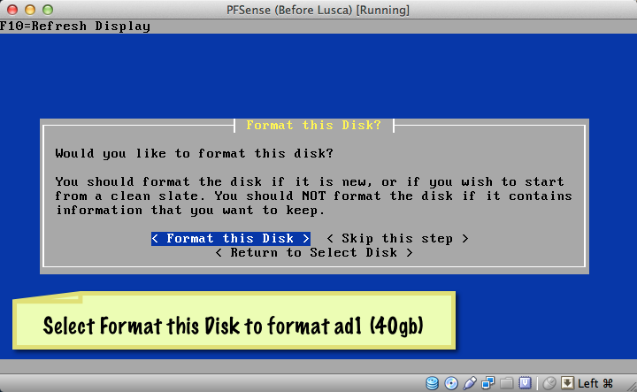637x392 pixels.
Task: Open the network adapters status icon
Action: pos(487,382)
